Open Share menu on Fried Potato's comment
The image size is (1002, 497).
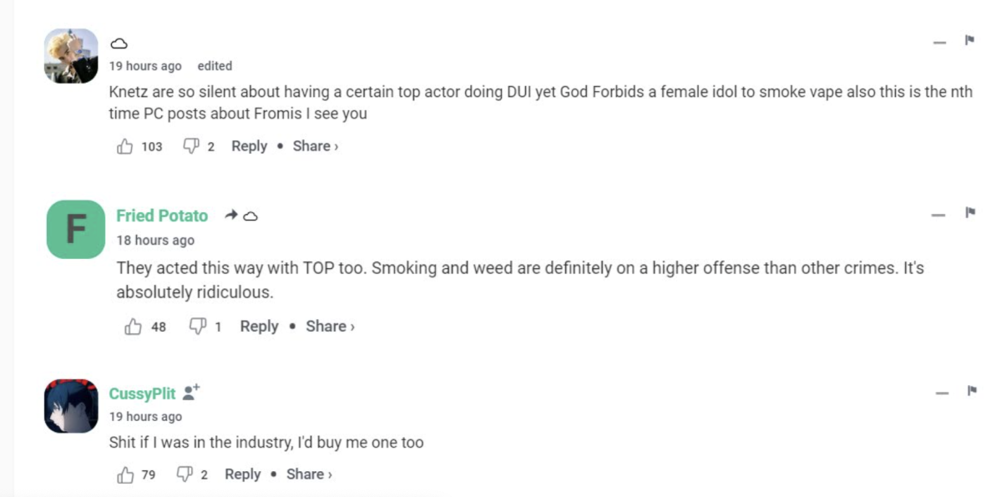pyautogui.click(x=329, y=327)
